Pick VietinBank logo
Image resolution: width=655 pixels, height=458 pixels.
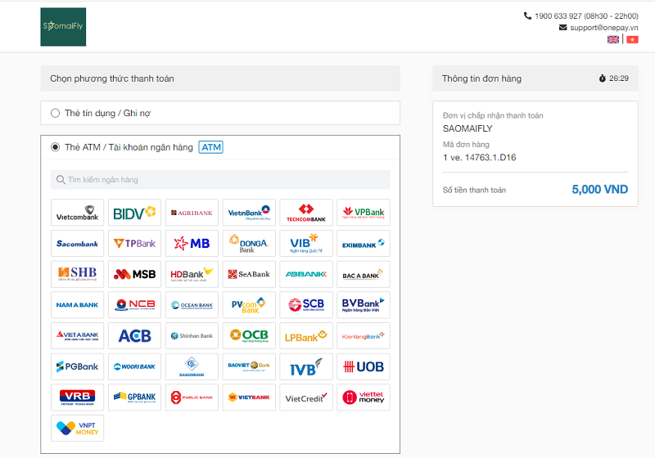(x=249, y=213)
